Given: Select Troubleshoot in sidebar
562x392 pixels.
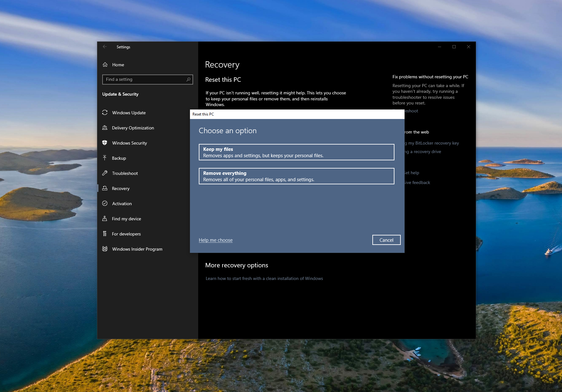Looking at the screenshot, I should 148,173.
